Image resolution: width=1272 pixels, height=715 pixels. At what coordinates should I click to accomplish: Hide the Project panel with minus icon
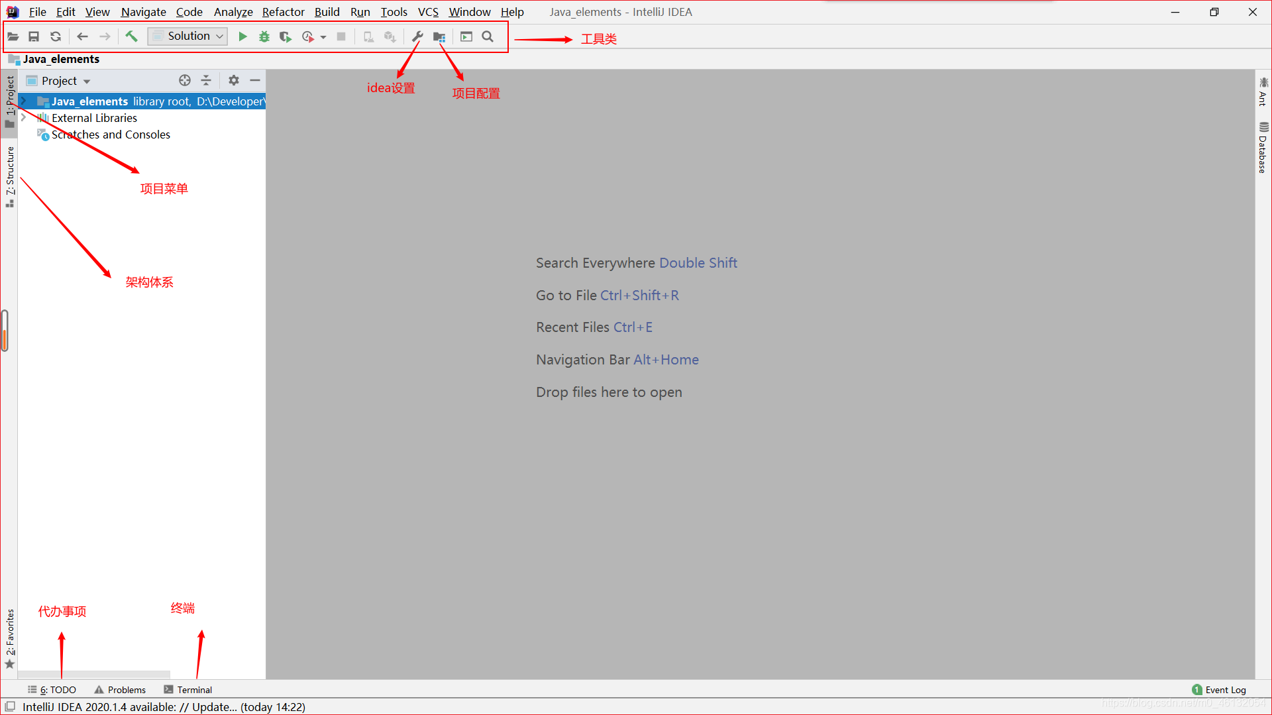pyautogui.click(x=255, y=80)
